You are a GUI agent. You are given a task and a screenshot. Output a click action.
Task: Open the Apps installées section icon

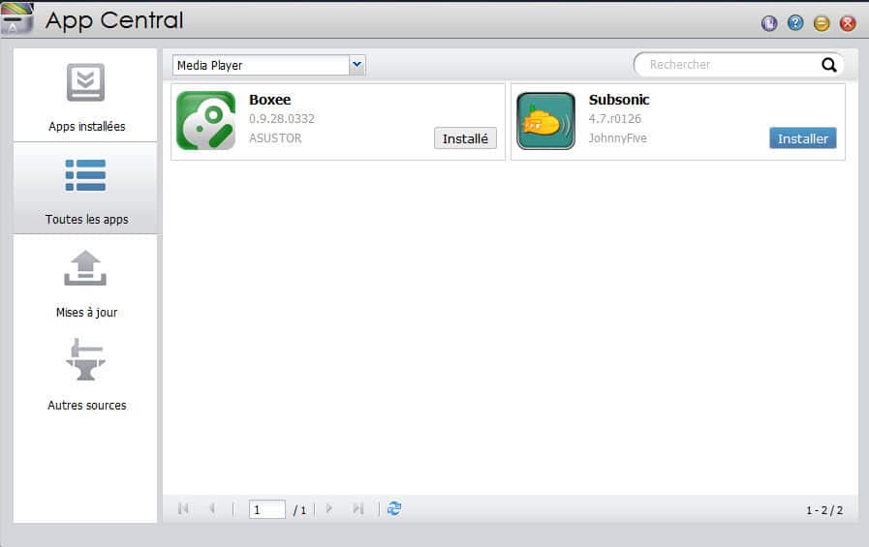pos(85,82)
